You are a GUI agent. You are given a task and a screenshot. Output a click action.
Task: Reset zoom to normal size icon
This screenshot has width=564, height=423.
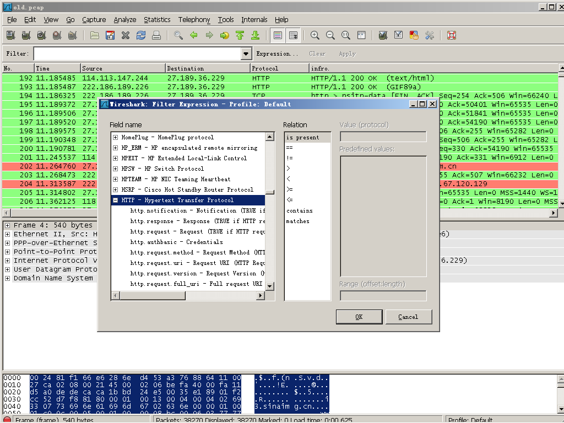click(x=346, y=35)
